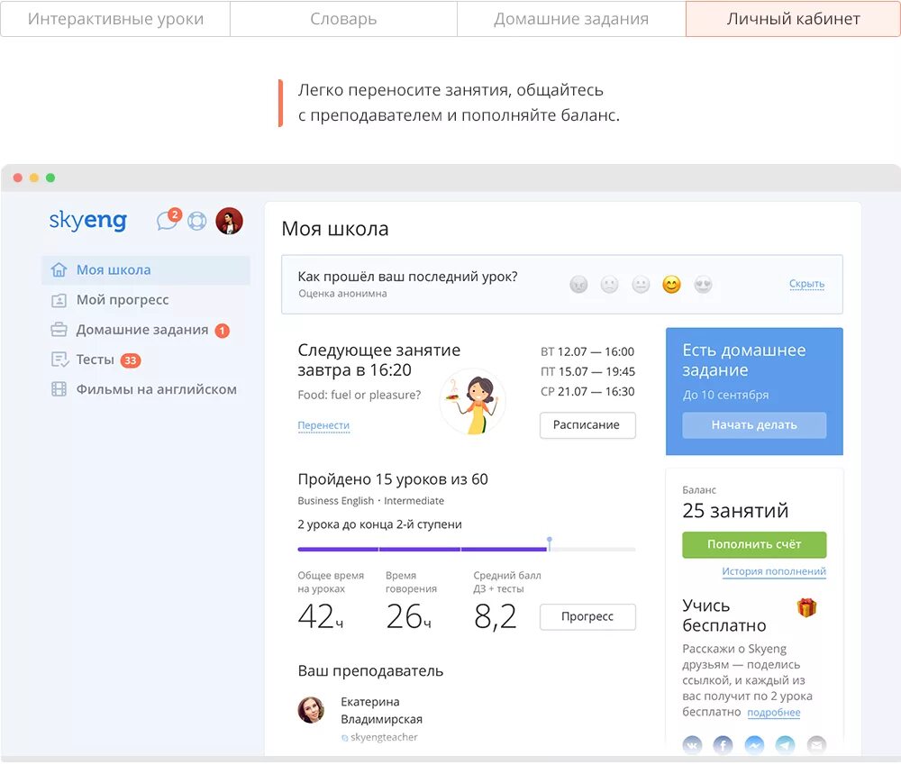901x765 pixels.
Task: Click the green maximize window dot
Action: point(50,178)
